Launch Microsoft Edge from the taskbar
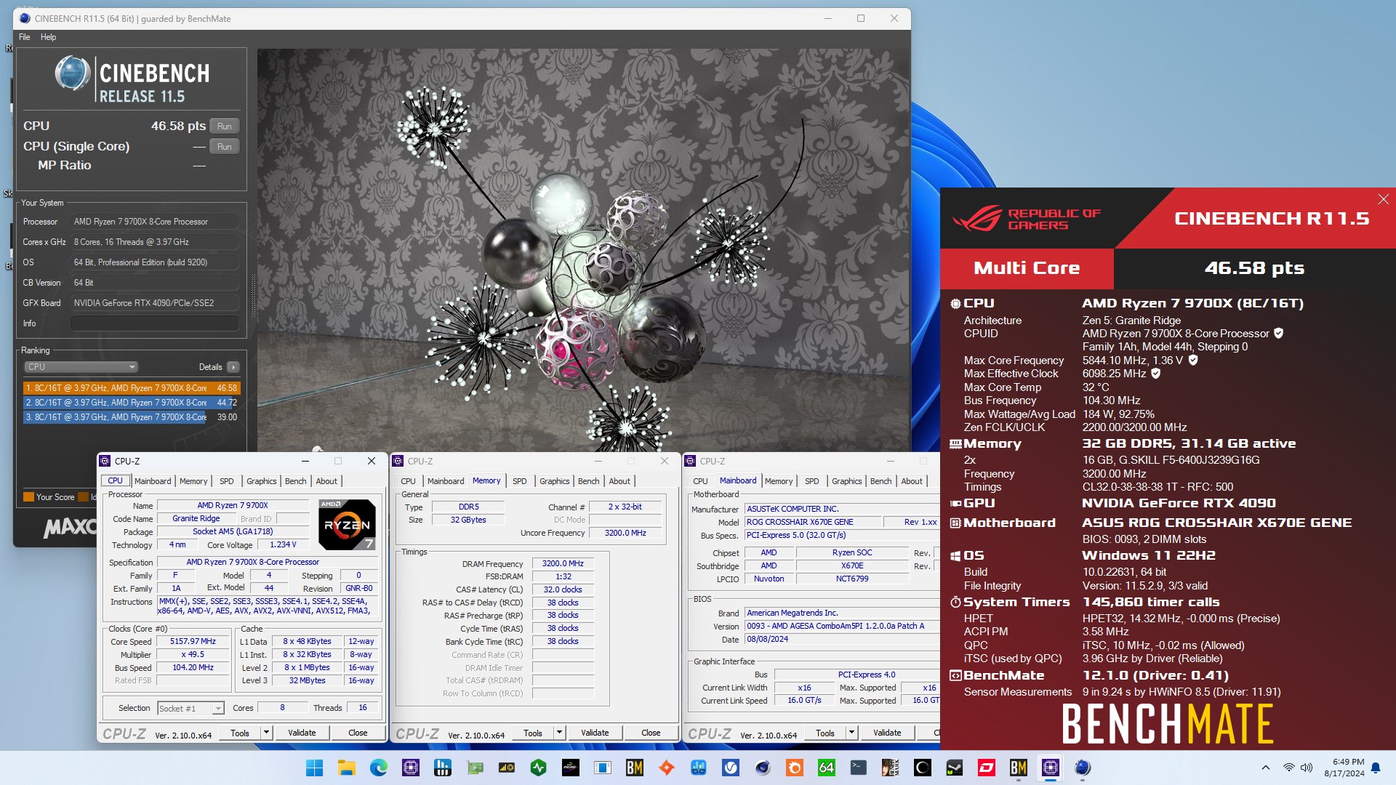Screen dimensions: 1396x785 pyautogui.click(x=378, y=768)
